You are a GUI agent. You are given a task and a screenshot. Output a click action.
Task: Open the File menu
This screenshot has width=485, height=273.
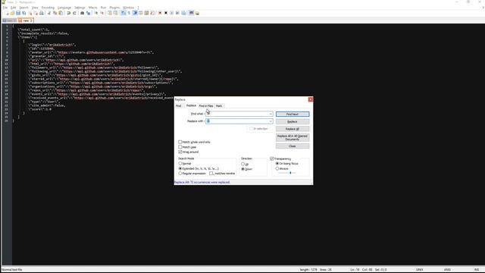pyautogui.click(x=5, y=8)
